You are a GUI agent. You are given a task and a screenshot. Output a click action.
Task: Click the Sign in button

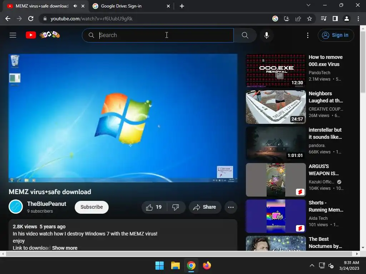coord(336,35)
